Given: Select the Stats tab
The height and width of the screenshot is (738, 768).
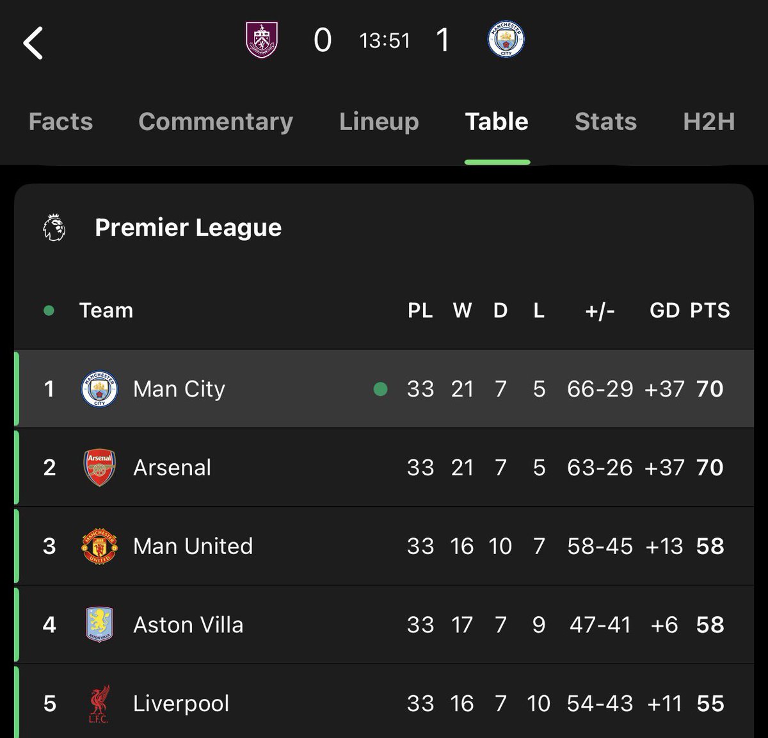Looking at the screenshot, I should click(605, 122).
